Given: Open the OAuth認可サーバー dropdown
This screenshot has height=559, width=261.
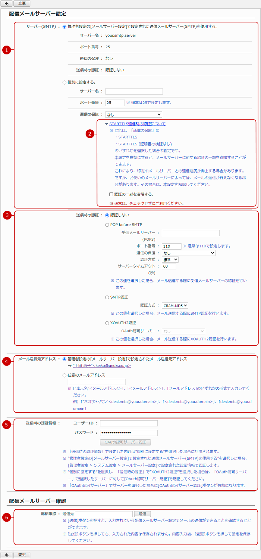Looking at the screenshot, I should tap(183, 331).
